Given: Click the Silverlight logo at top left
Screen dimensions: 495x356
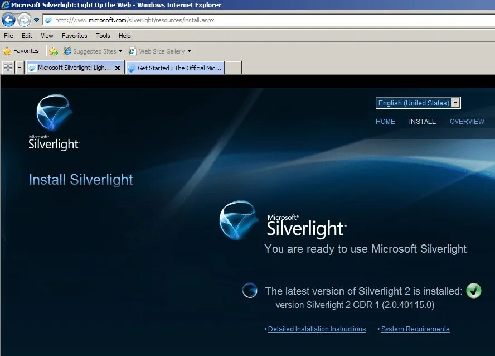Looking at the screenshot, I should (x=54, y=122).
